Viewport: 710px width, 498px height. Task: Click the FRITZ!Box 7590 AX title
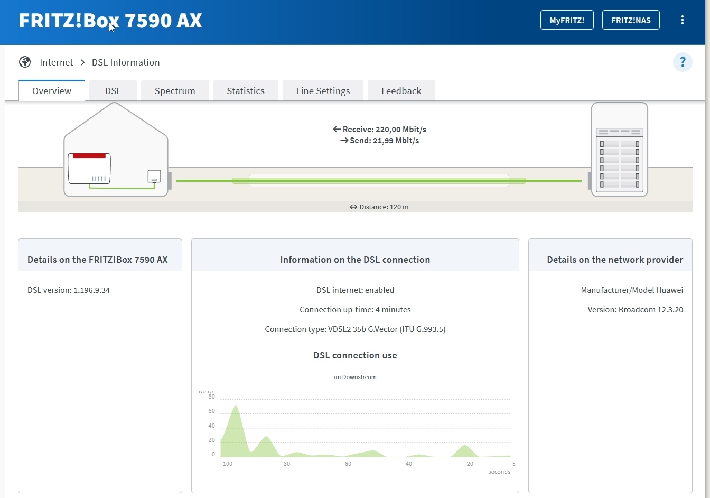(x=110, y=21)
